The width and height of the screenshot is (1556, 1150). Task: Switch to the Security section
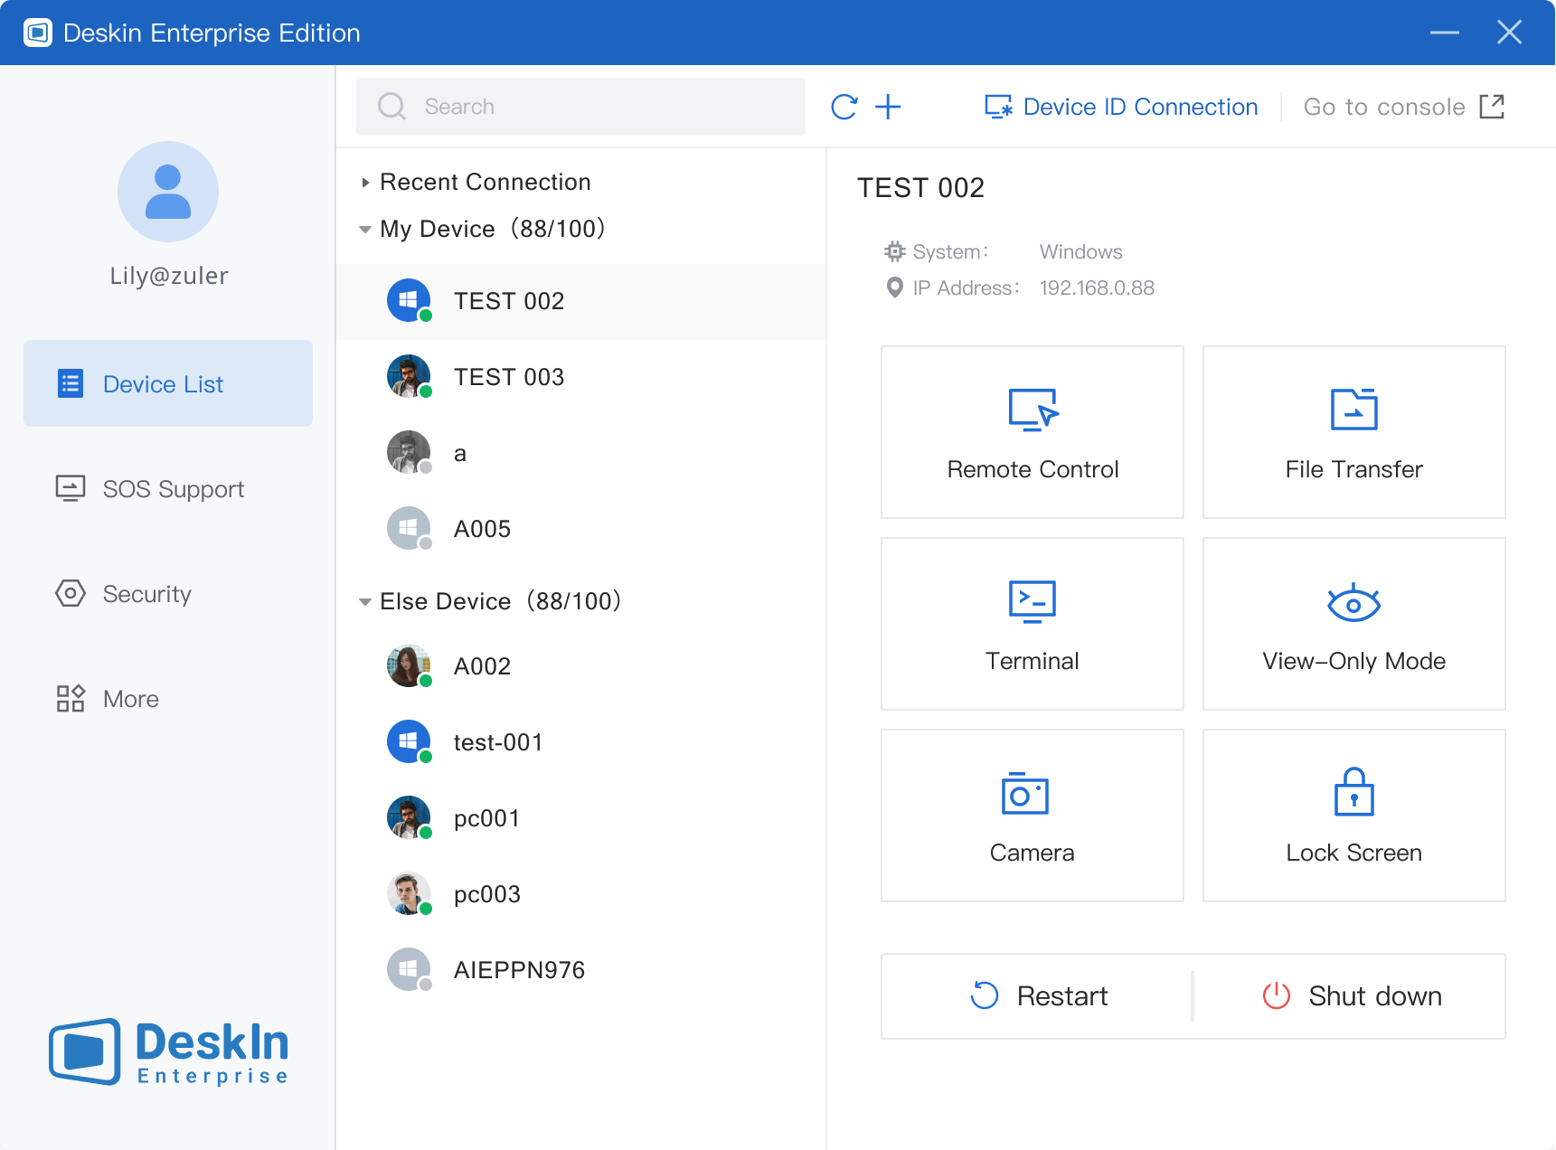[x=168, y=593]
